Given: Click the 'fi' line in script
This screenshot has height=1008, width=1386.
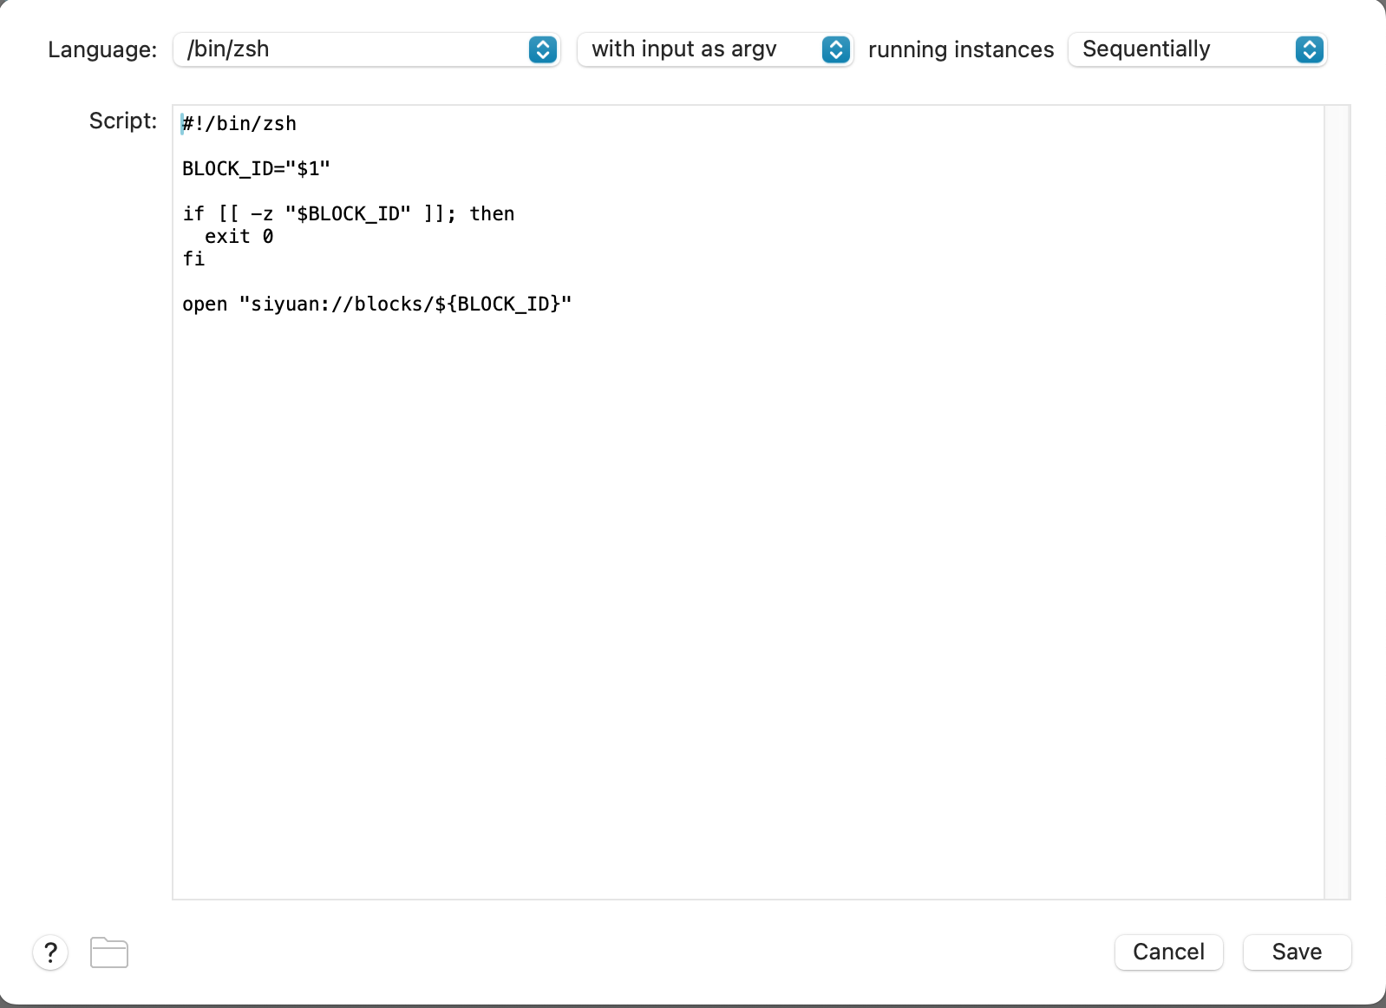Looking at the screenshot, I should [x=193, y=259].
